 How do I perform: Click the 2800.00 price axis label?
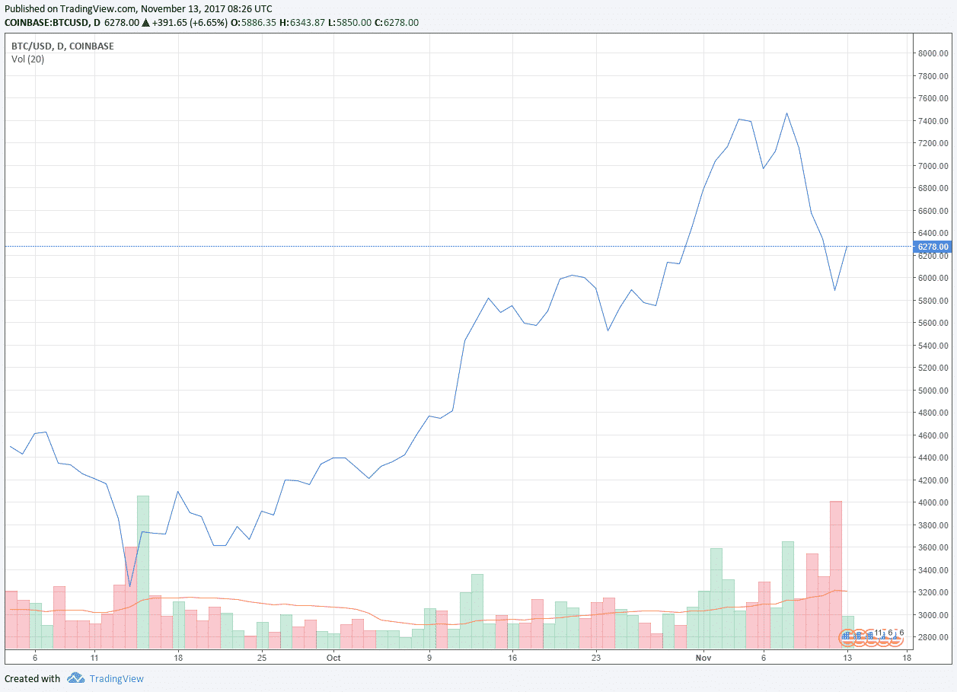tap(932, 637)
